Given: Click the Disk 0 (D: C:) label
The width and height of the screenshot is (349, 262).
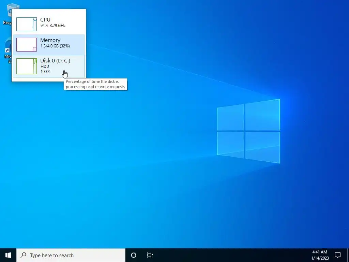Looking at the screenshot, I should 55,61.
